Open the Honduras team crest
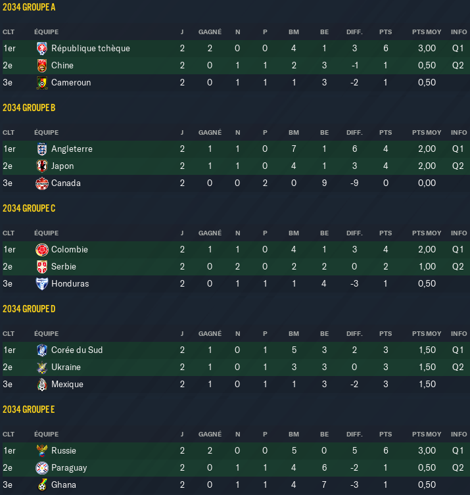The height and width of the screenshot is (495, 470). 42,283
